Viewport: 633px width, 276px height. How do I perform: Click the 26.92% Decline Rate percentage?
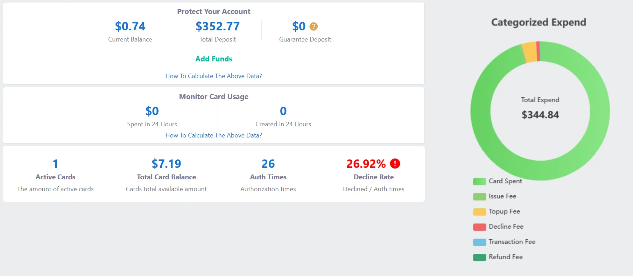tap(366, 164)
